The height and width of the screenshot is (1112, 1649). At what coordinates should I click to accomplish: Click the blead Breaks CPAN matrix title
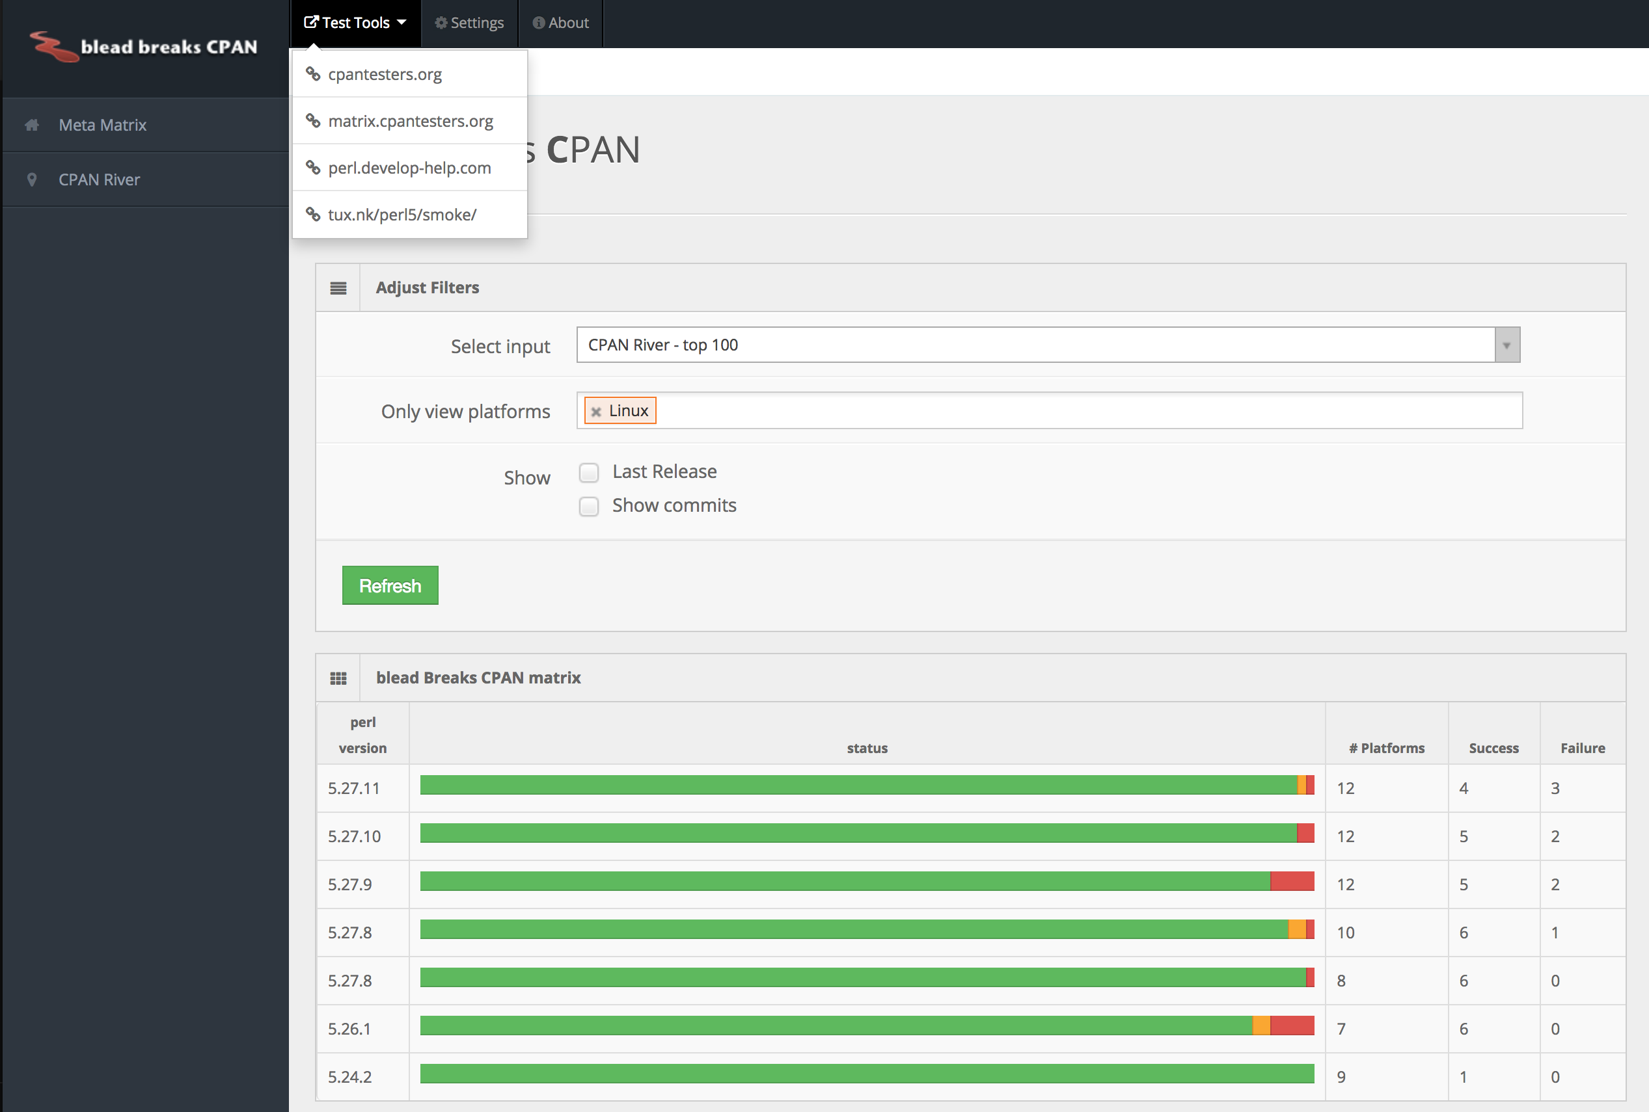pyautogui.click(x=478, y=677)
